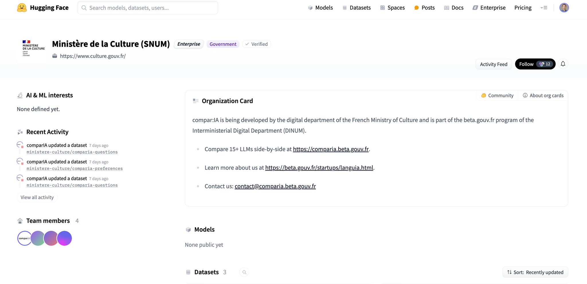587x284 pixels.
Task: Visit the Pricing page
Action: [523, 8]
